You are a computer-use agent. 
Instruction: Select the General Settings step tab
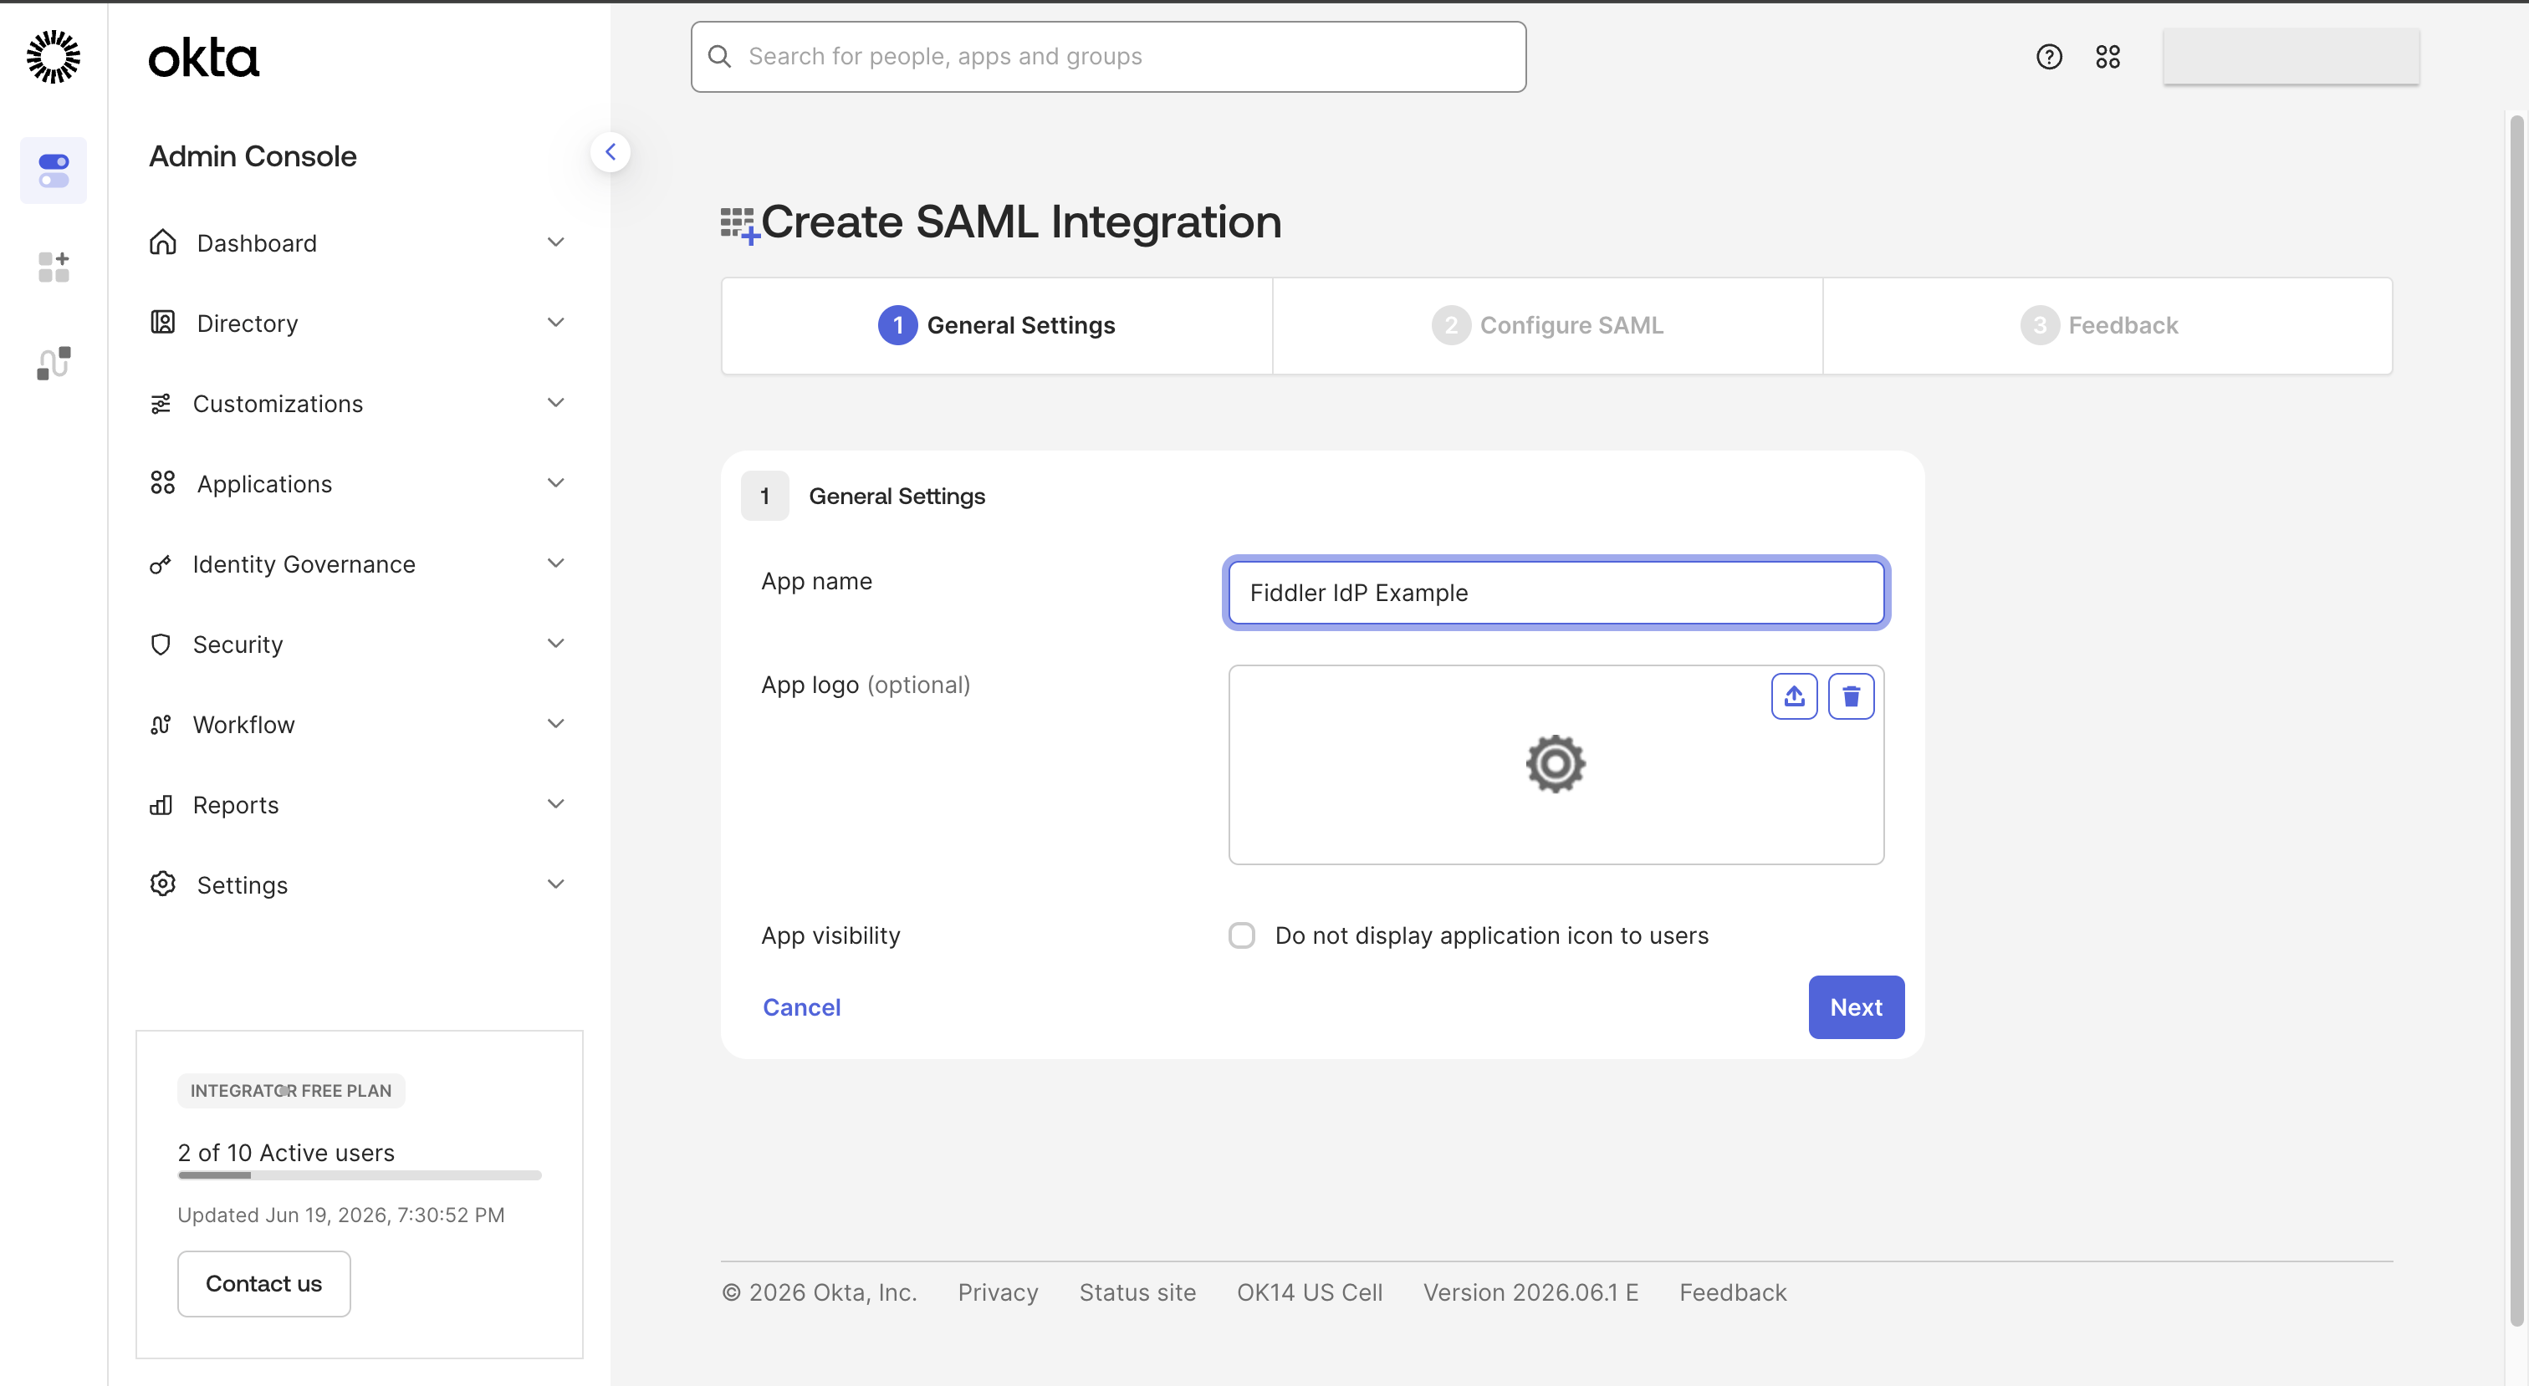997,326
